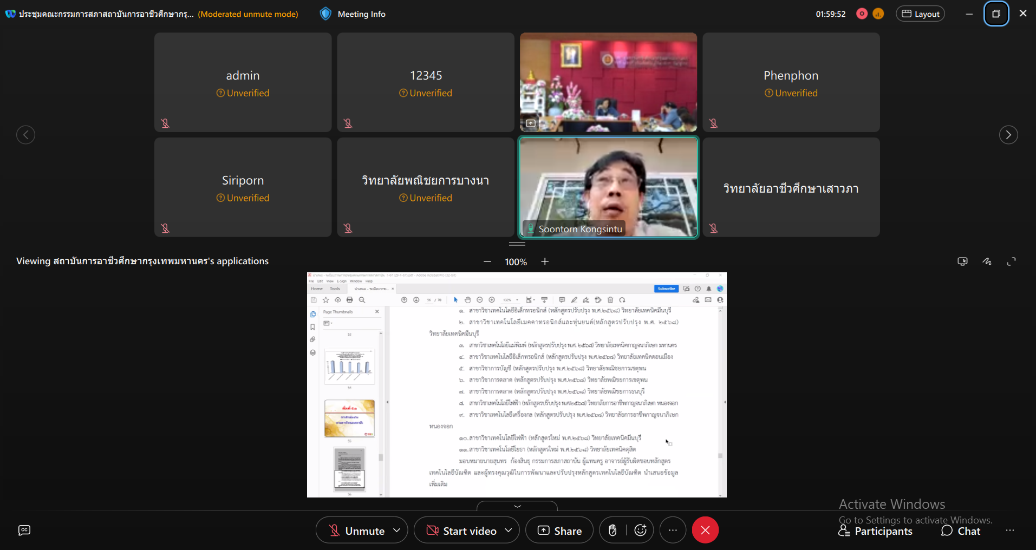Select the orange cover page thumbnail

(349, 418)
